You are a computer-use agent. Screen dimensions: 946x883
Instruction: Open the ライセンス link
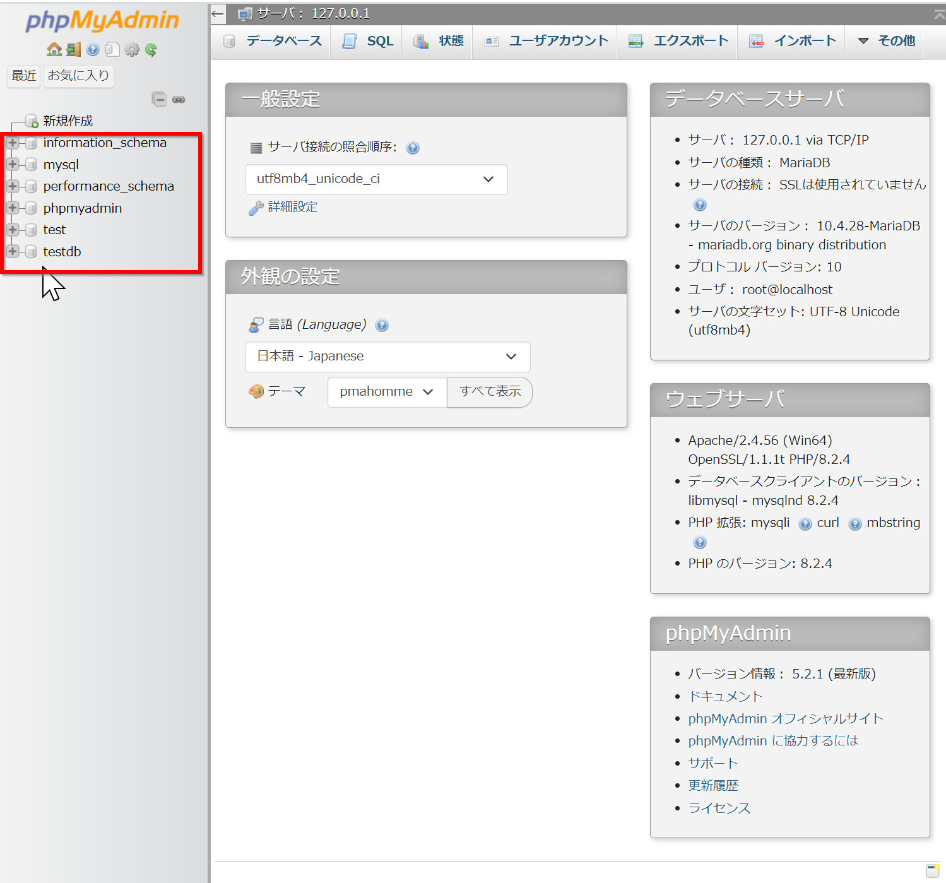pos(719,808)
